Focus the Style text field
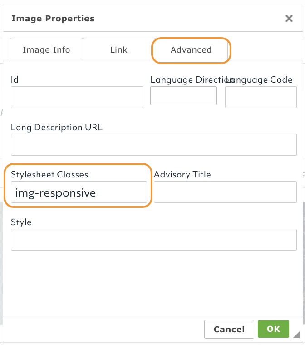 (x=153, y=240)
